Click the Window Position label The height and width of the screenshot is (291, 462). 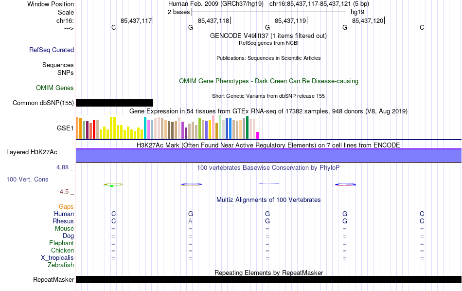[51, 4]
